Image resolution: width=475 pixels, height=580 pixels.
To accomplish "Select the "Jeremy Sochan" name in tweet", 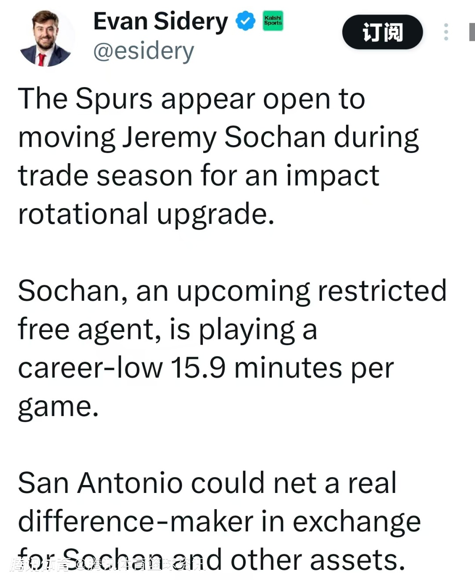I will coord(223,137).
